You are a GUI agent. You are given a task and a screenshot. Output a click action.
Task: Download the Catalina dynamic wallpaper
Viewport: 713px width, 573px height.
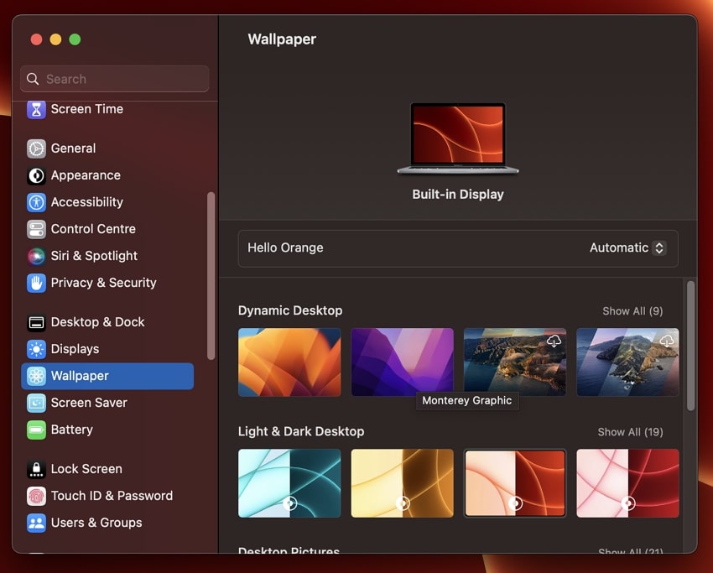click(665, 341)
